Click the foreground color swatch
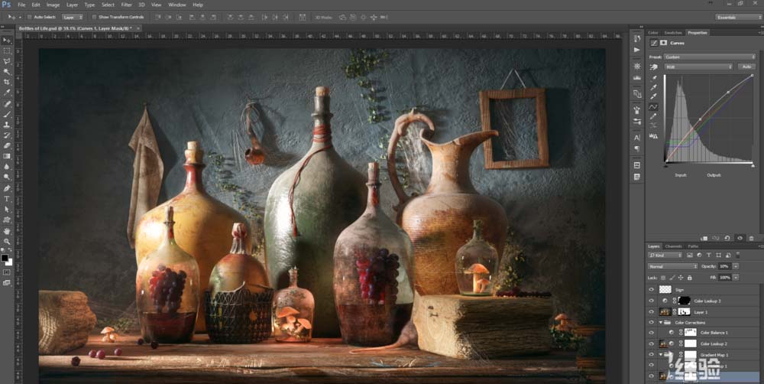The width and height of the screenshot is (764, 384). pyautogui.click(x=5, y=258)
